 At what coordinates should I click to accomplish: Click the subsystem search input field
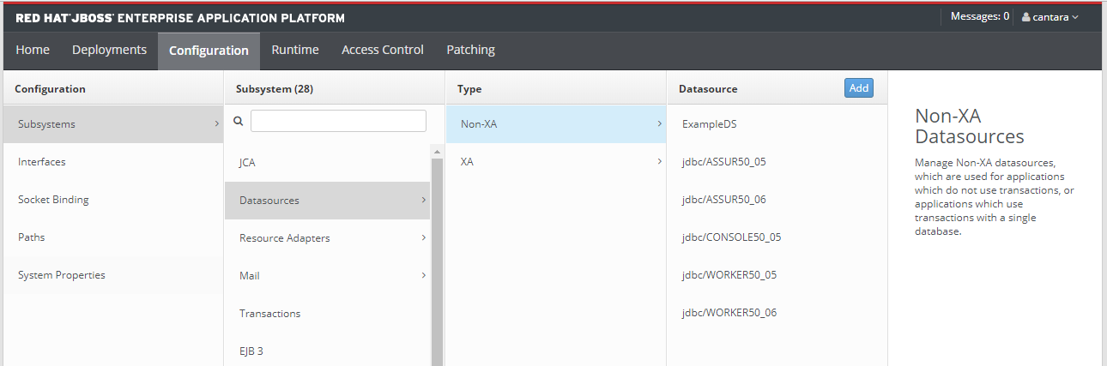pyautogui.click(x=338, y=121)
